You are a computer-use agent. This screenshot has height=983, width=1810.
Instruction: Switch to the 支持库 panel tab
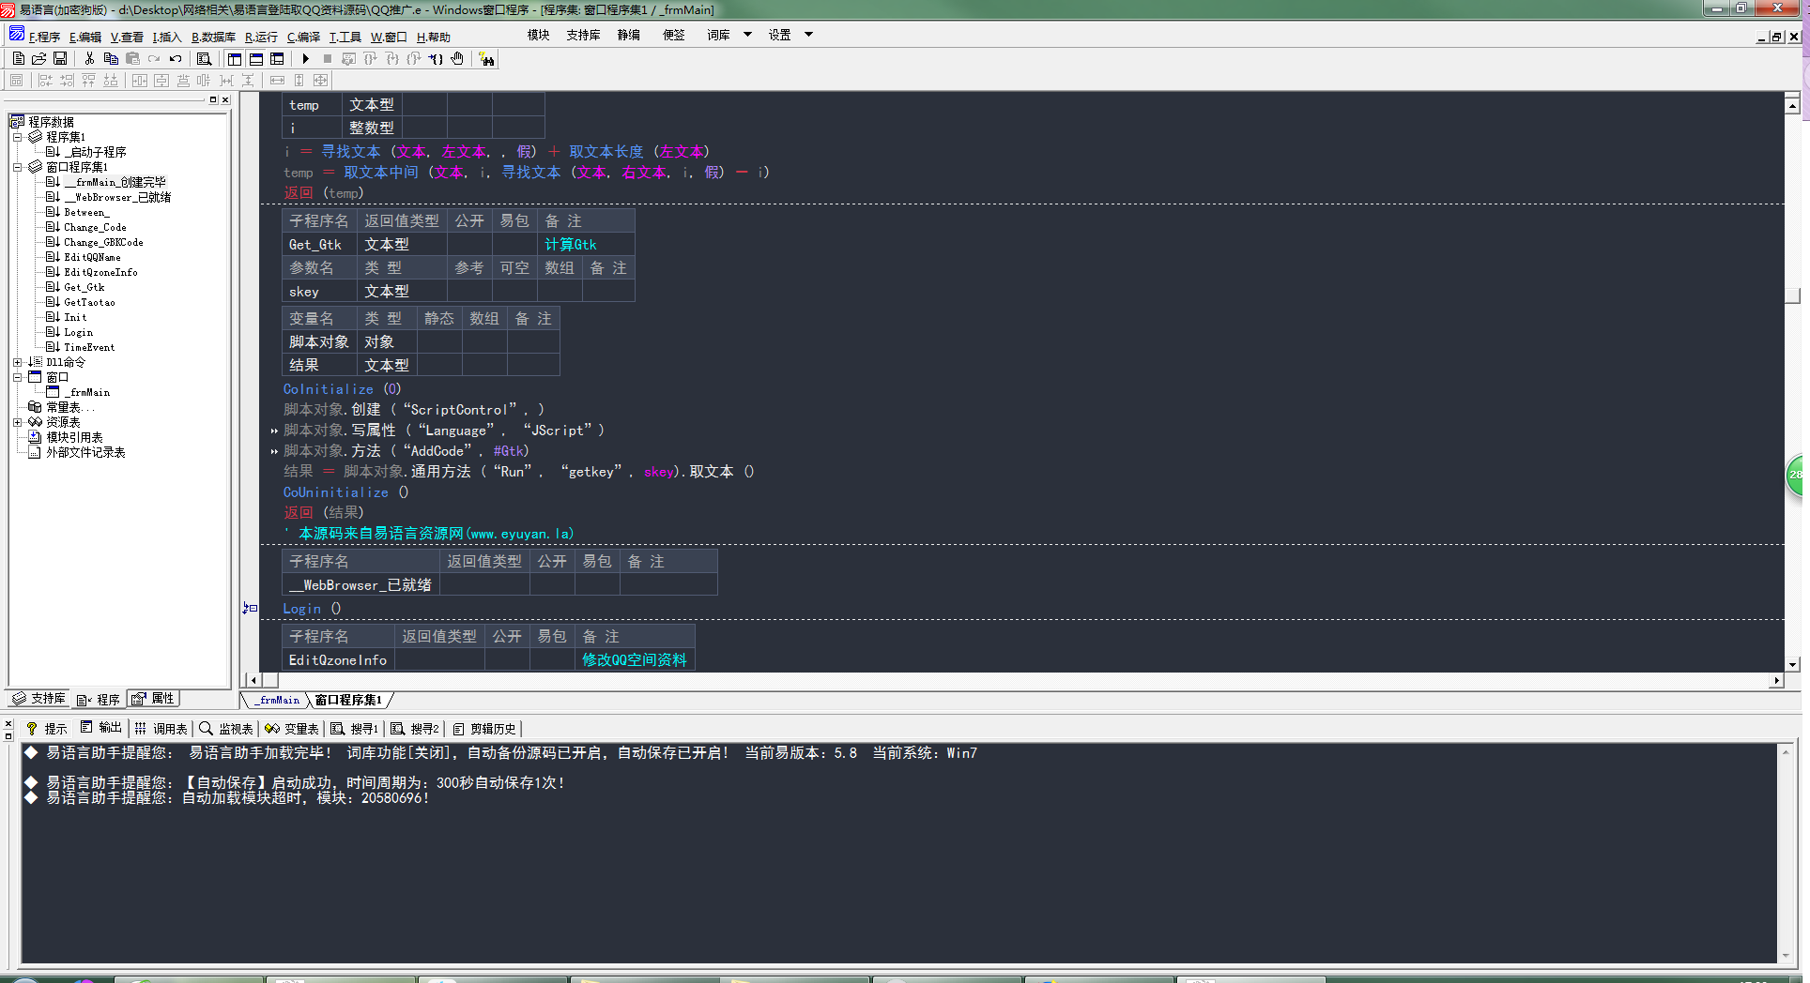[x=39, y=698]
